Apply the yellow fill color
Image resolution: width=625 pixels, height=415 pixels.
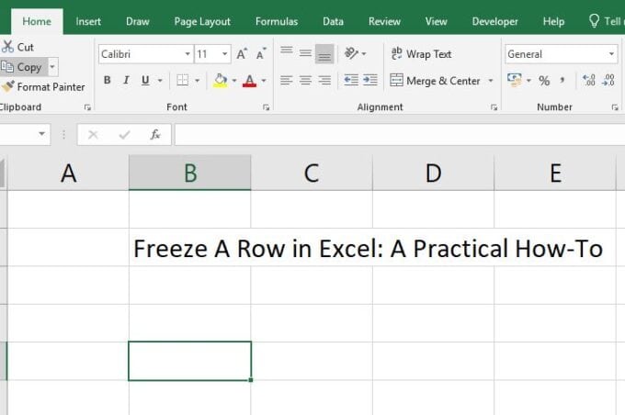(220, 81)
